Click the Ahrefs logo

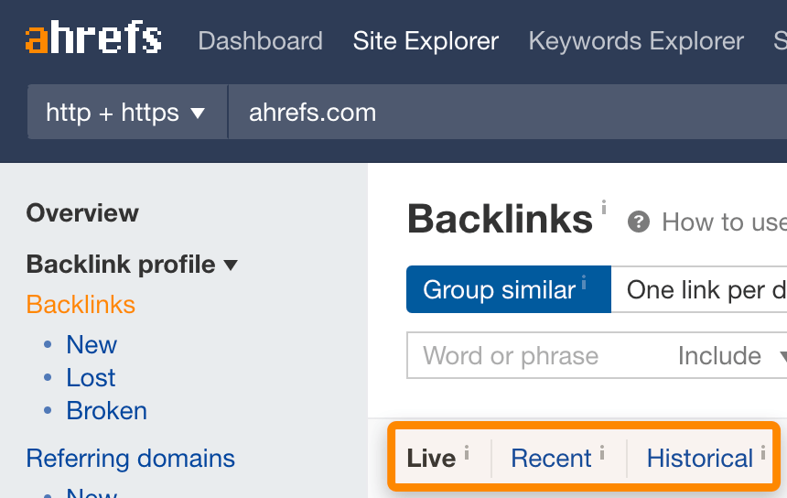click(92, 39)
